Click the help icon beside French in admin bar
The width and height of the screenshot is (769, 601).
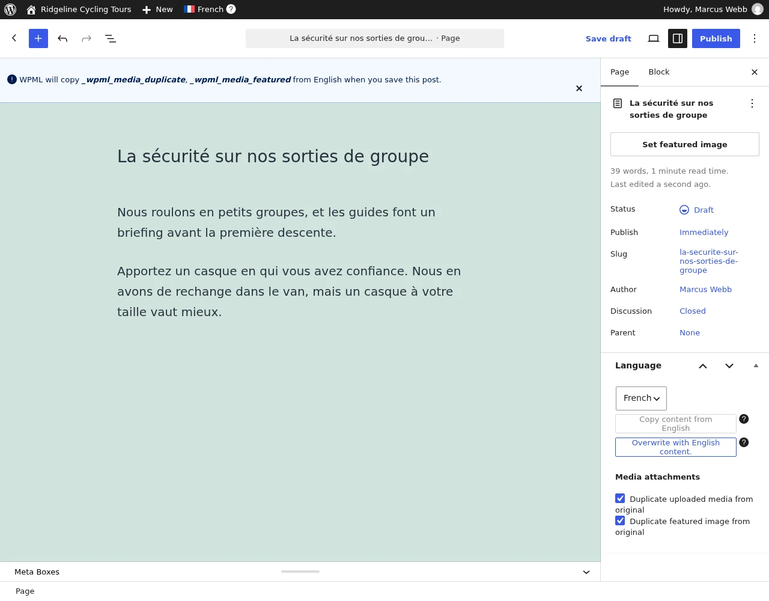231,9
